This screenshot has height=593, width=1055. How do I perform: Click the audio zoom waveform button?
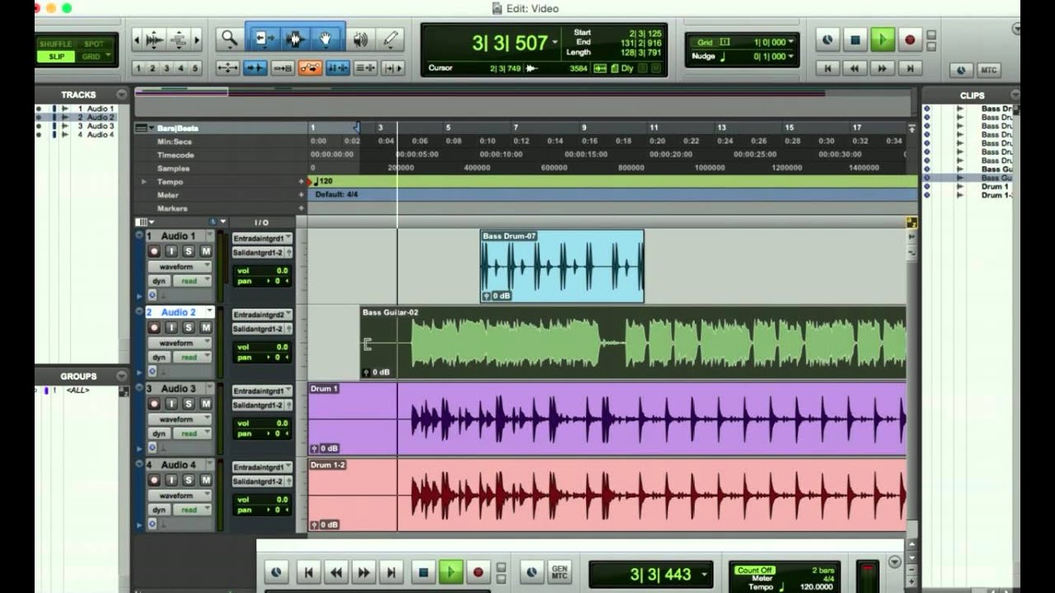click(x=154, y=39)
